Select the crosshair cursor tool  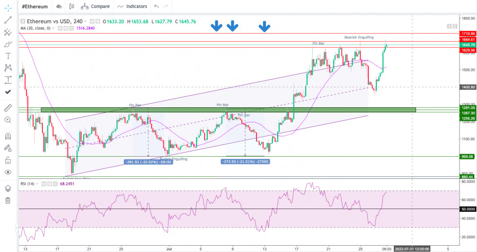point(8,8)
